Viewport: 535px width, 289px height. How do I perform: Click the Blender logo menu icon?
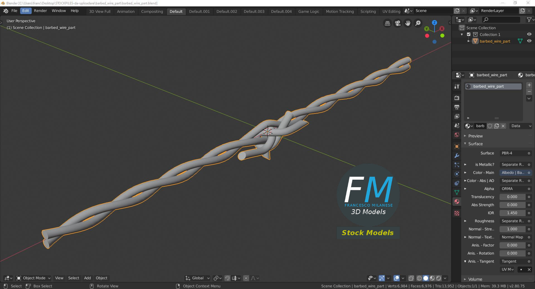[x=6, y=11]
